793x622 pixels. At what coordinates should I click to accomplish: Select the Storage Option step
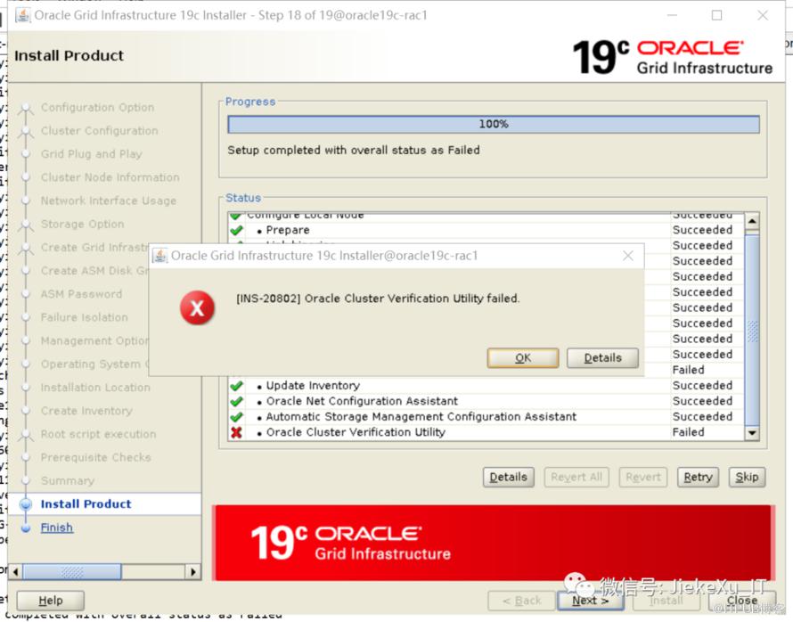(82, 224)
